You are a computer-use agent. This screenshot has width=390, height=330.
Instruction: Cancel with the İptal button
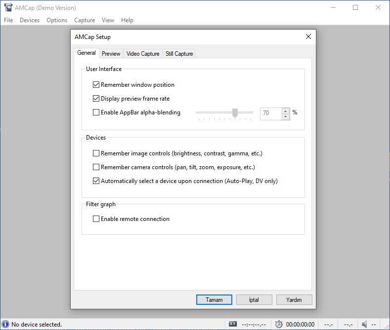pos(254,300)
